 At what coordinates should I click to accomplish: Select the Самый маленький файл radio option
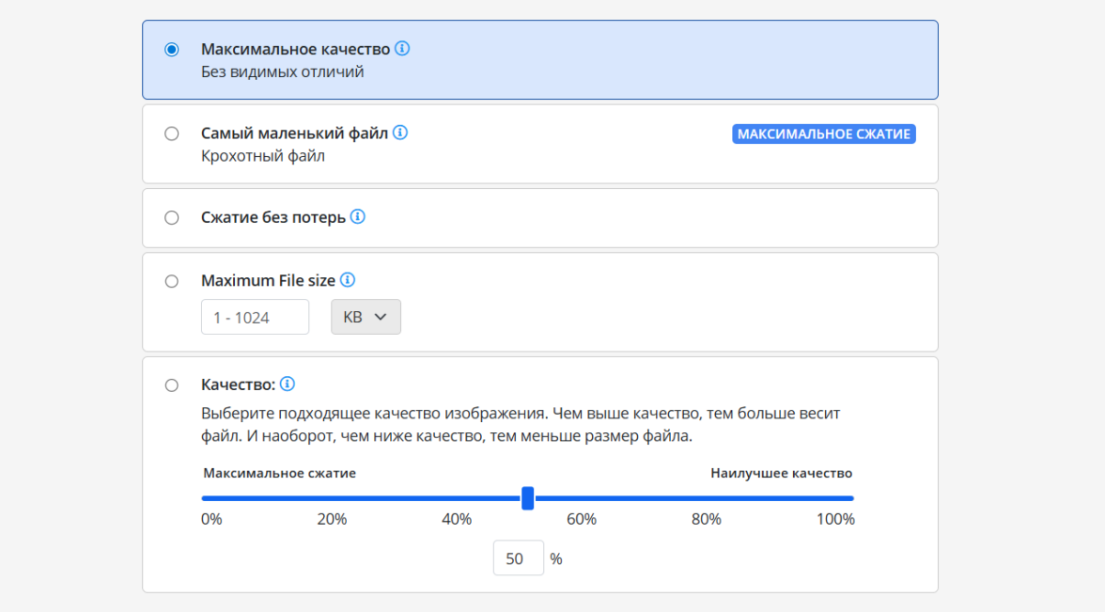point(172,133)
